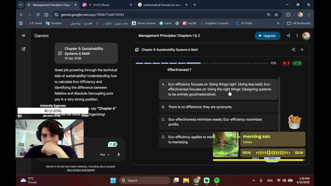Expand the tab search dropdown arrow
This screenshot has height=186, width=331.
21,5
